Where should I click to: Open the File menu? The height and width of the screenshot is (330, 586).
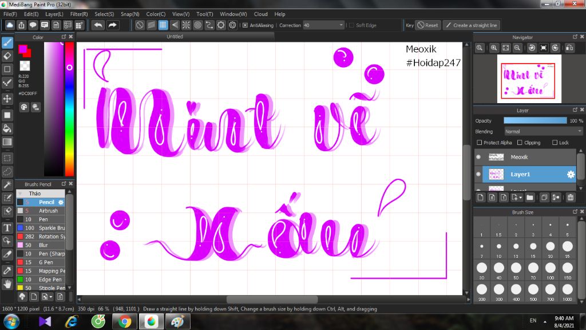tap(10, 14)
